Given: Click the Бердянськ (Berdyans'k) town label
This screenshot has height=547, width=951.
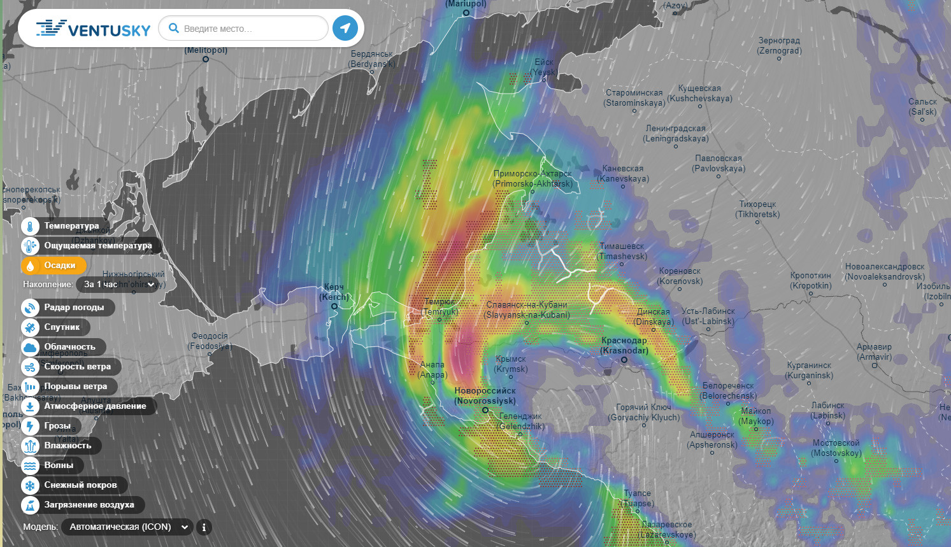Looking at the screenshot, I should click(372, 59).
